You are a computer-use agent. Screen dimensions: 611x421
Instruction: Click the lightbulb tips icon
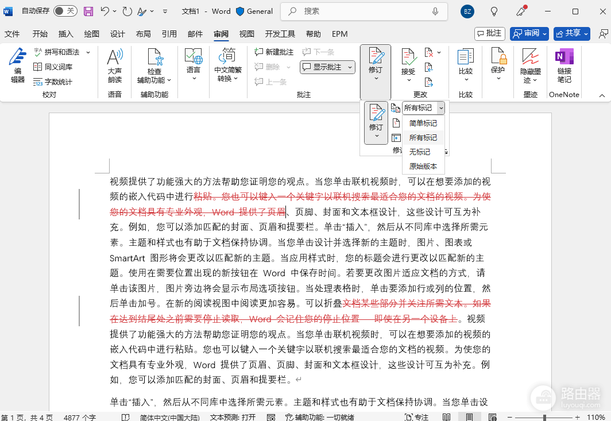[x=494, y=11]
